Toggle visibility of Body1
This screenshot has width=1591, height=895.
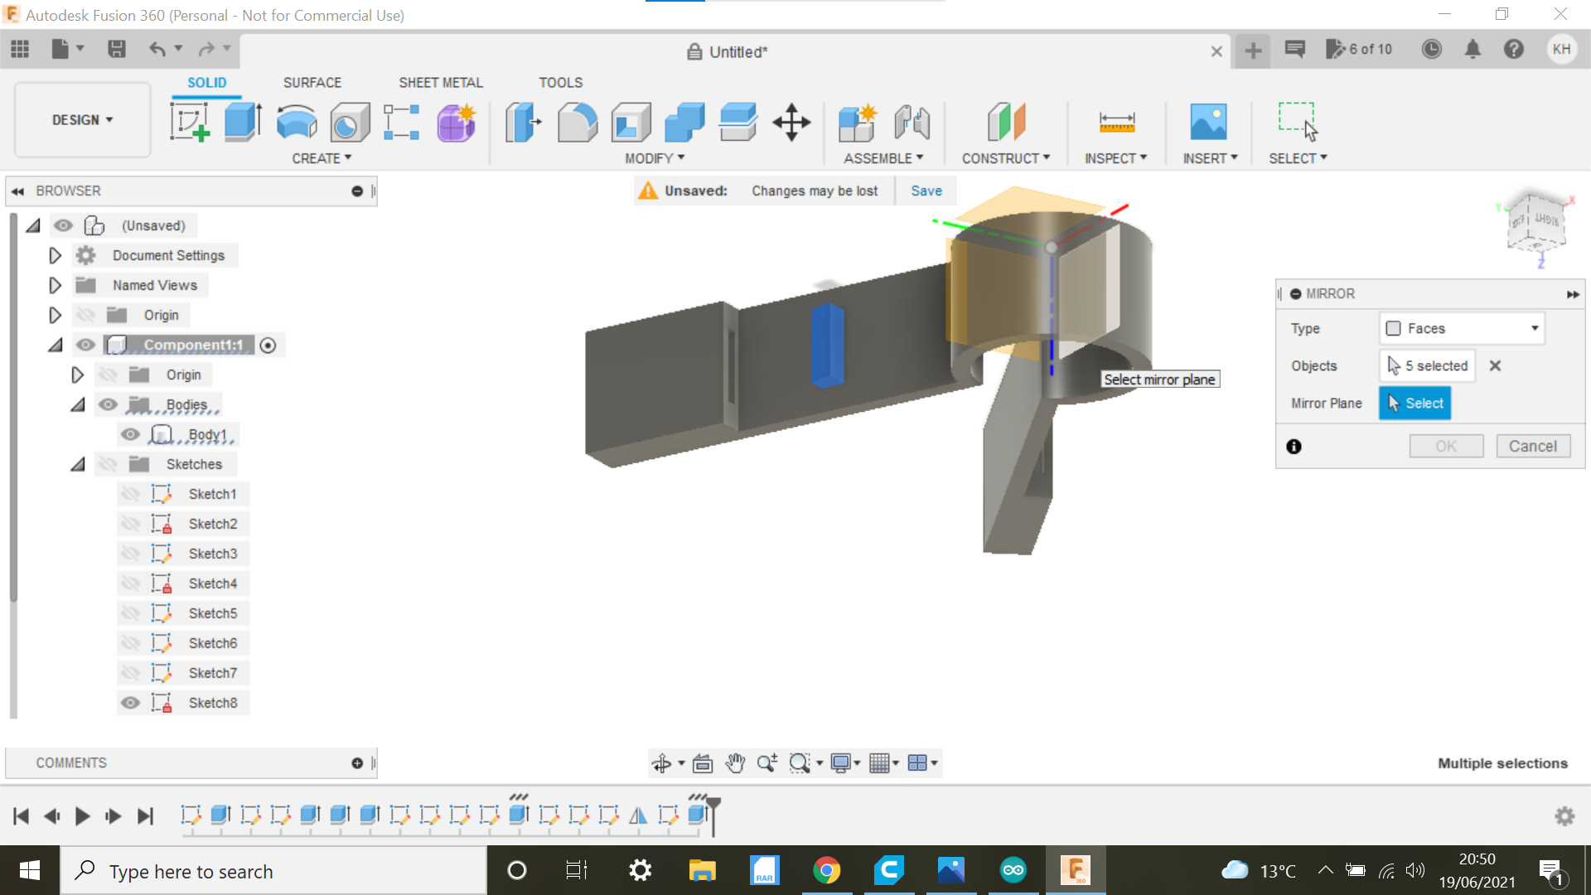(x=131, y=434)
